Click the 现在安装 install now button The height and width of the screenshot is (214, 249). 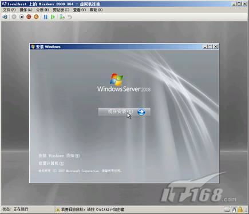click(124, 112)
